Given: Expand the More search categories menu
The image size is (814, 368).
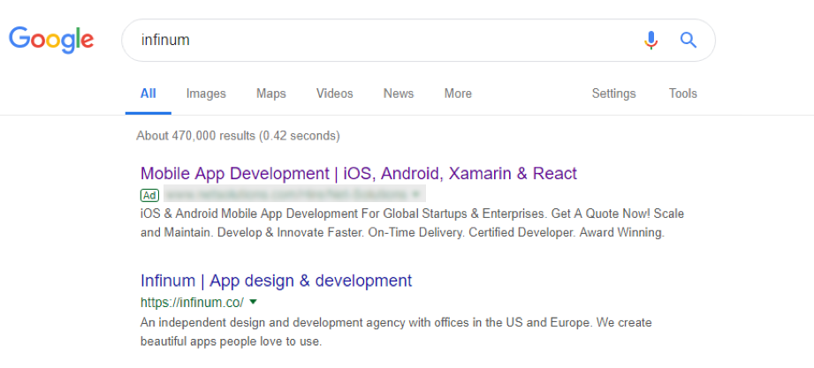Looking at the screenshot, I should (x=458, y=94).
